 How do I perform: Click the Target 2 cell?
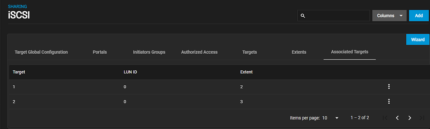point(14,102)
